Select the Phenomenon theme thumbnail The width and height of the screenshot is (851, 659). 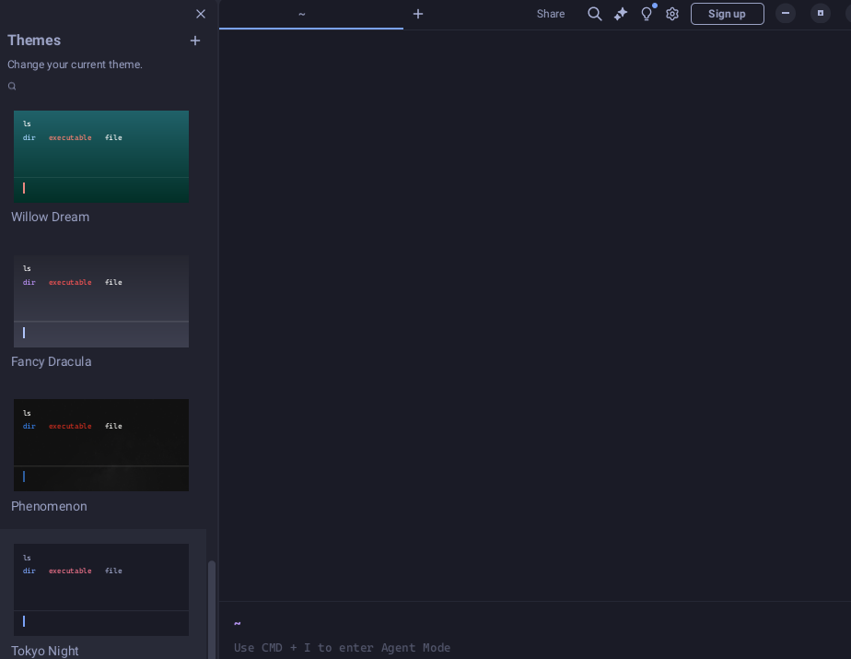101,445
